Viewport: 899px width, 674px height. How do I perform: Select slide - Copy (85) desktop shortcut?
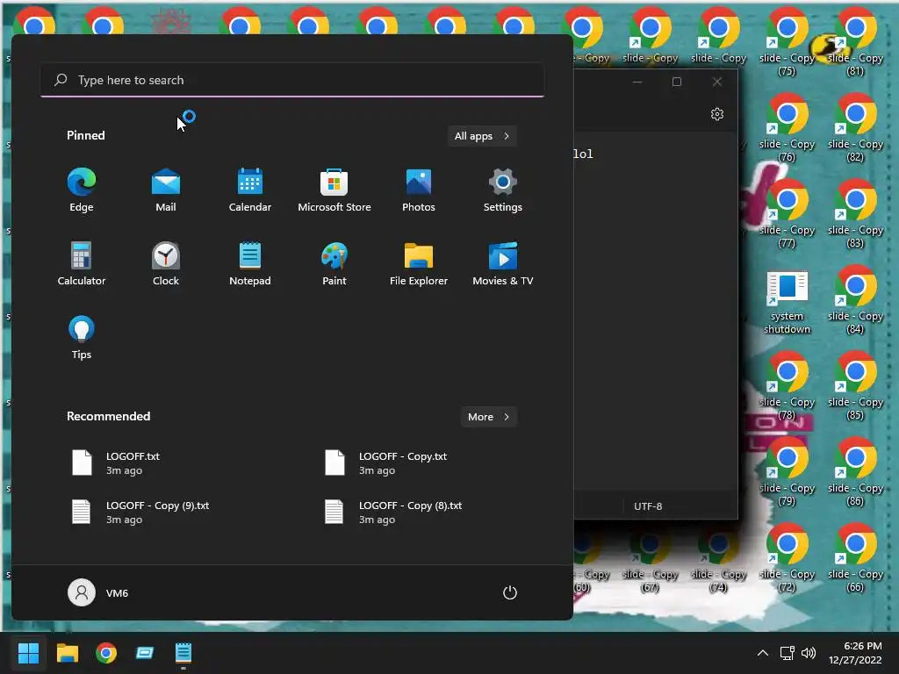855,386
